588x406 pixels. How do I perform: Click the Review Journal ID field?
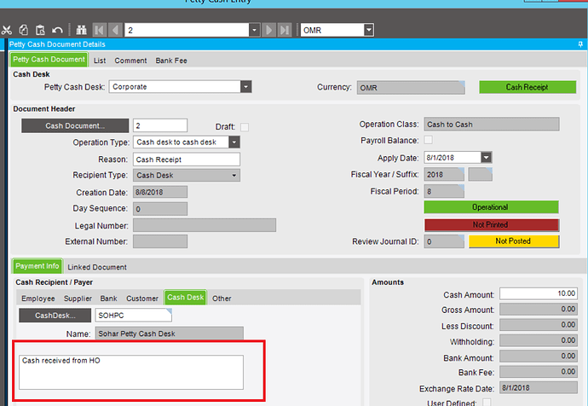pyautogui.click(x=444, y=241)
